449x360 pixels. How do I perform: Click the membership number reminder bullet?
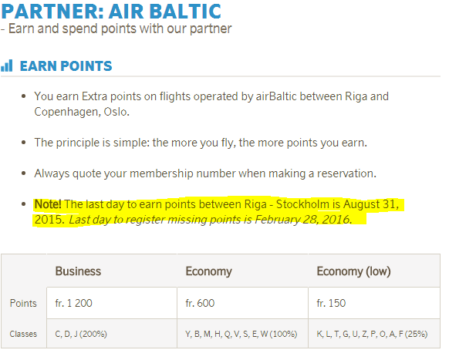point(205,173)
